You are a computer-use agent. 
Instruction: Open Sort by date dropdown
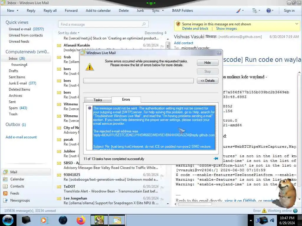pyautogui.click(x=69, y=33)
